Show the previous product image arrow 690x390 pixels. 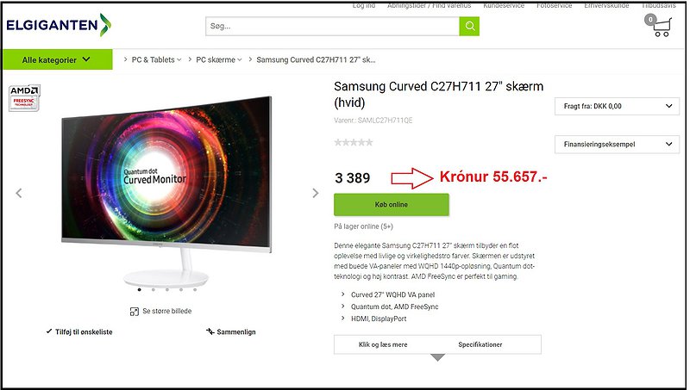19,193
